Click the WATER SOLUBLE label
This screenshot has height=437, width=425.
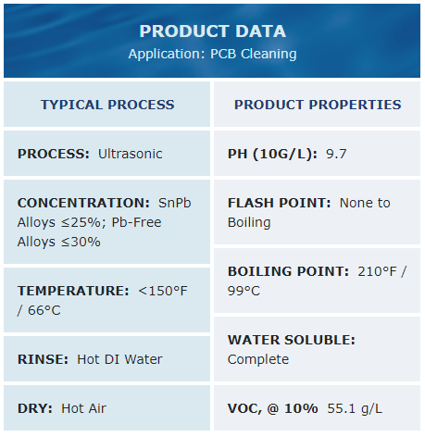coord(292,340)
